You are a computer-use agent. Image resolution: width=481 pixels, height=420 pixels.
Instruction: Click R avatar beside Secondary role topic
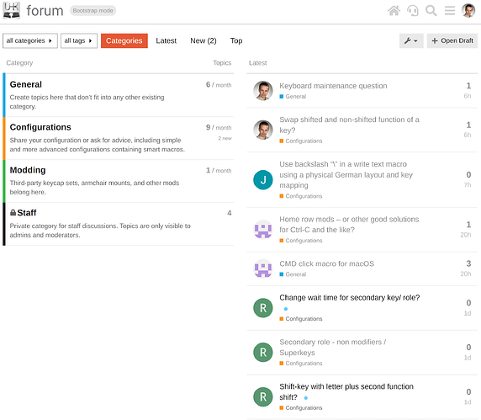point(263,352)
